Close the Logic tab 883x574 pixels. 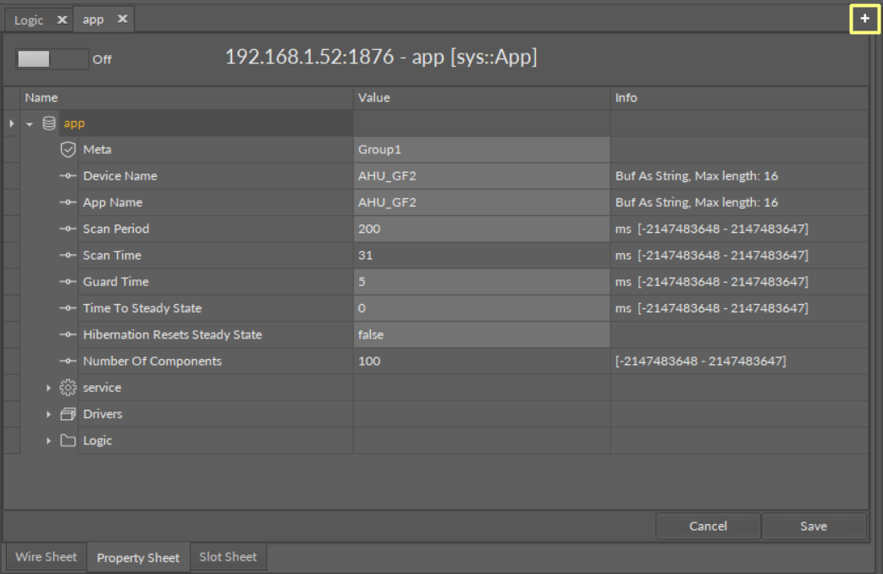tap(62, 20)
